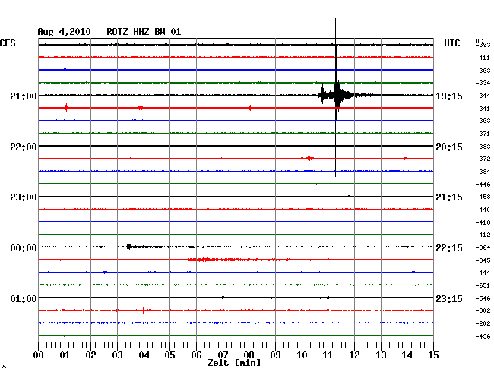Click minute tick label "06" on time axis

196,355
